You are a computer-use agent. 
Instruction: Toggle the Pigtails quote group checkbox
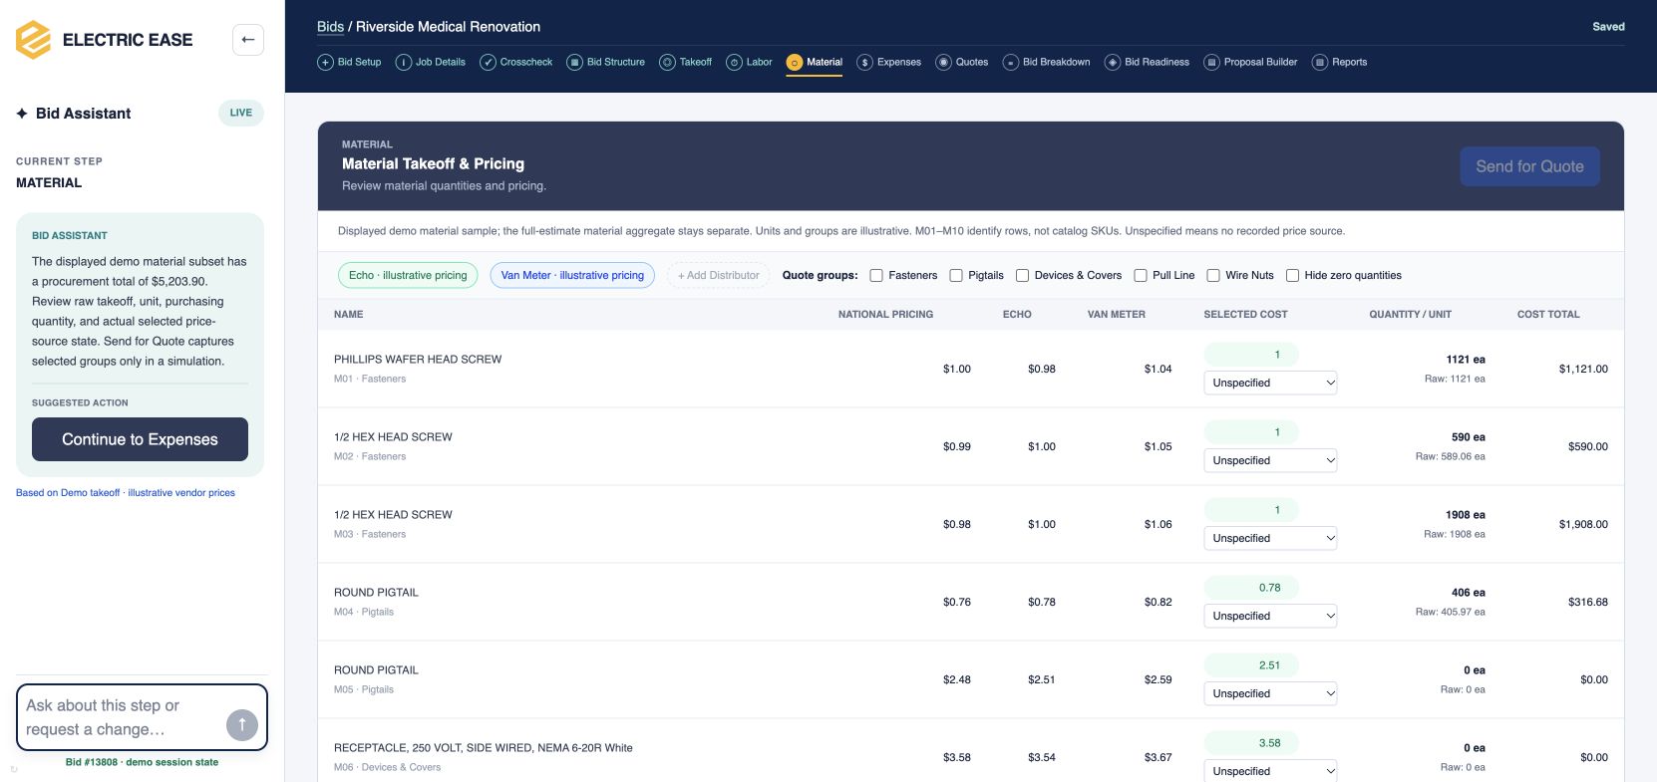coord(956,276)
